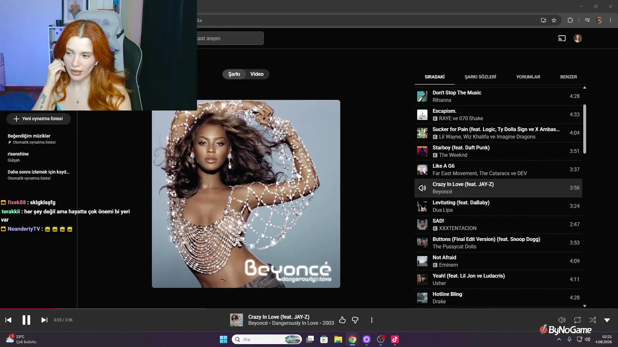Click the Windows taskbar search box
This screenshot has width=618, height=347.
coord(267,339)
